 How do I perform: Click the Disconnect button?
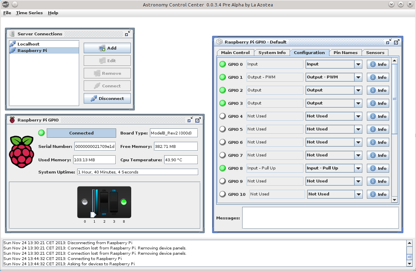pyautogui.click(x=107, y=98)
